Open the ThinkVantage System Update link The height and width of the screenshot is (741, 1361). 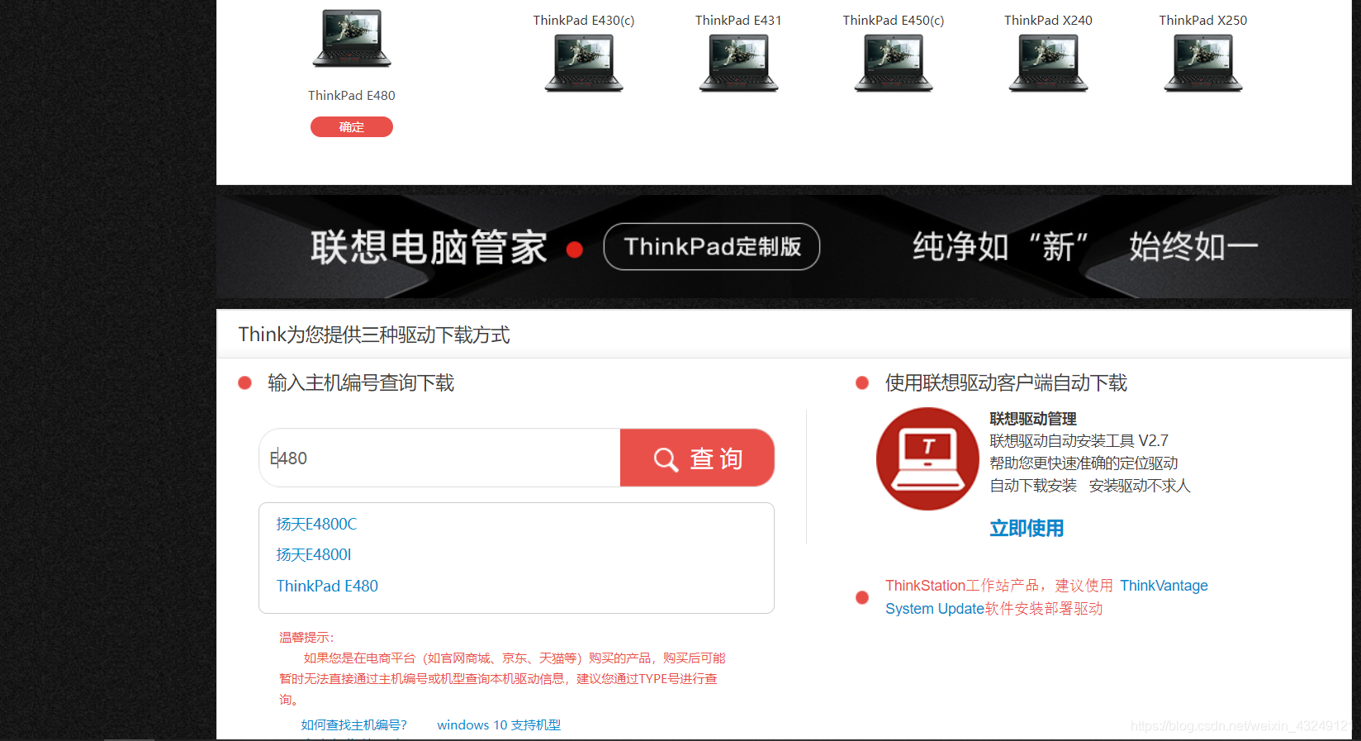click(1046, 596)
